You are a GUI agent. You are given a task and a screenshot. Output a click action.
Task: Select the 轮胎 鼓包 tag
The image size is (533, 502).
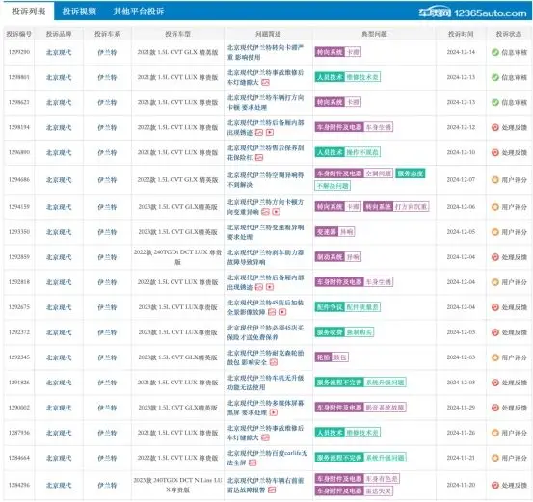332,357
